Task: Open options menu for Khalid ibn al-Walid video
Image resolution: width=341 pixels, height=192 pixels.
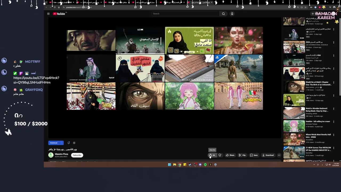Action: point(334,82)
